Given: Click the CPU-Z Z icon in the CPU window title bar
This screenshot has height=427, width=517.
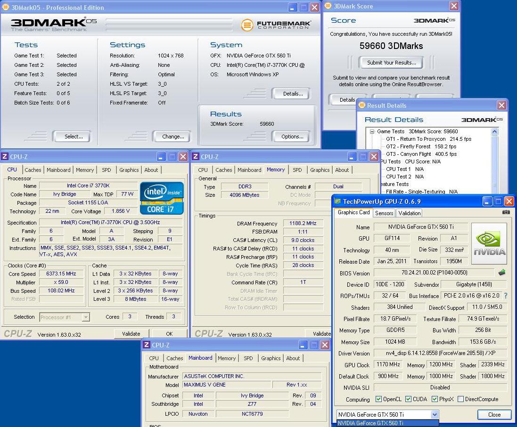Looking at the screenshot, I should (5, 156).
